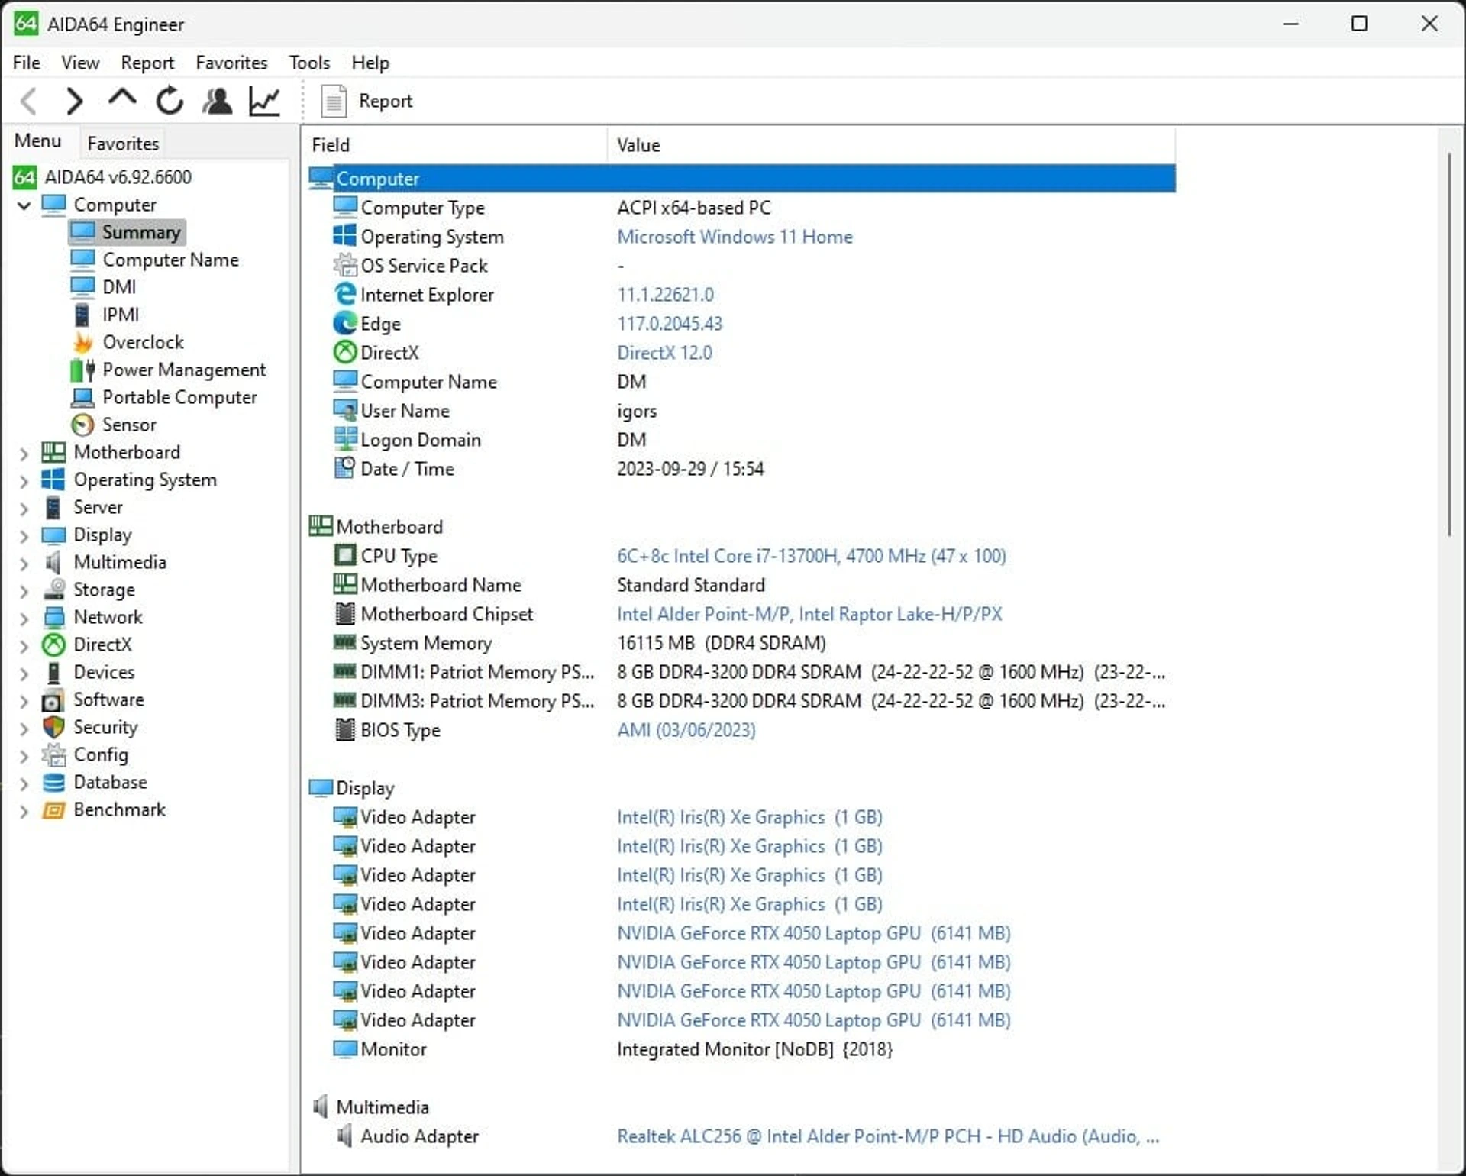
Task: Click the DMI icon in the tree
Action: tap(82, 287)
